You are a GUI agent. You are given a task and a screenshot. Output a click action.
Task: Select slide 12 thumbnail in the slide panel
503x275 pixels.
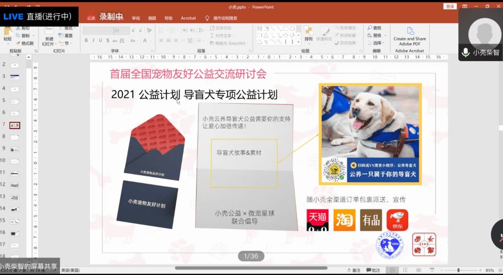click(15, 185)
